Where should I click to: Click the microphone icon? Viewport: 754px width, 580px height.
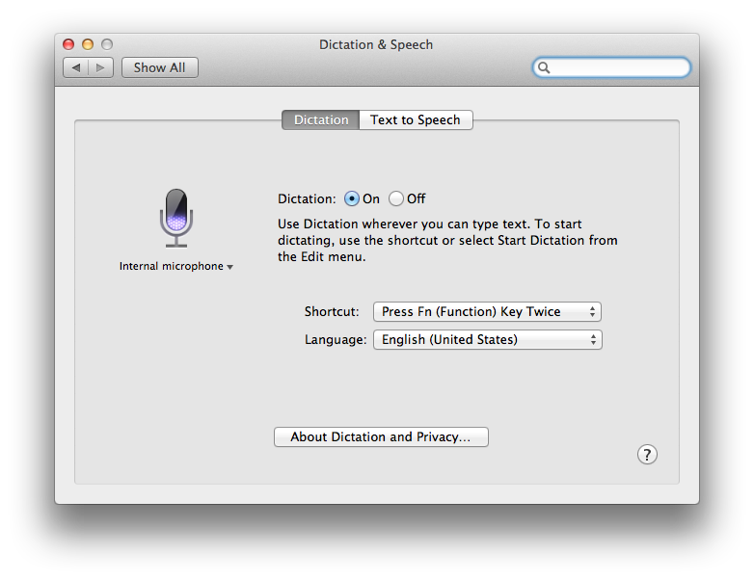coord(176,218)
